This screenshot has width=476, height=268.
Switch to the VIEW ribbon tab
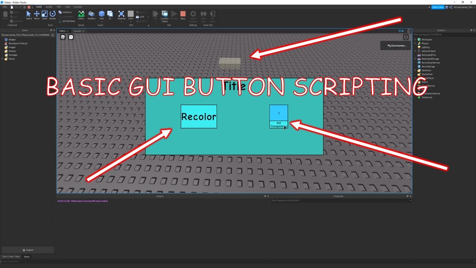coord(67,7)
